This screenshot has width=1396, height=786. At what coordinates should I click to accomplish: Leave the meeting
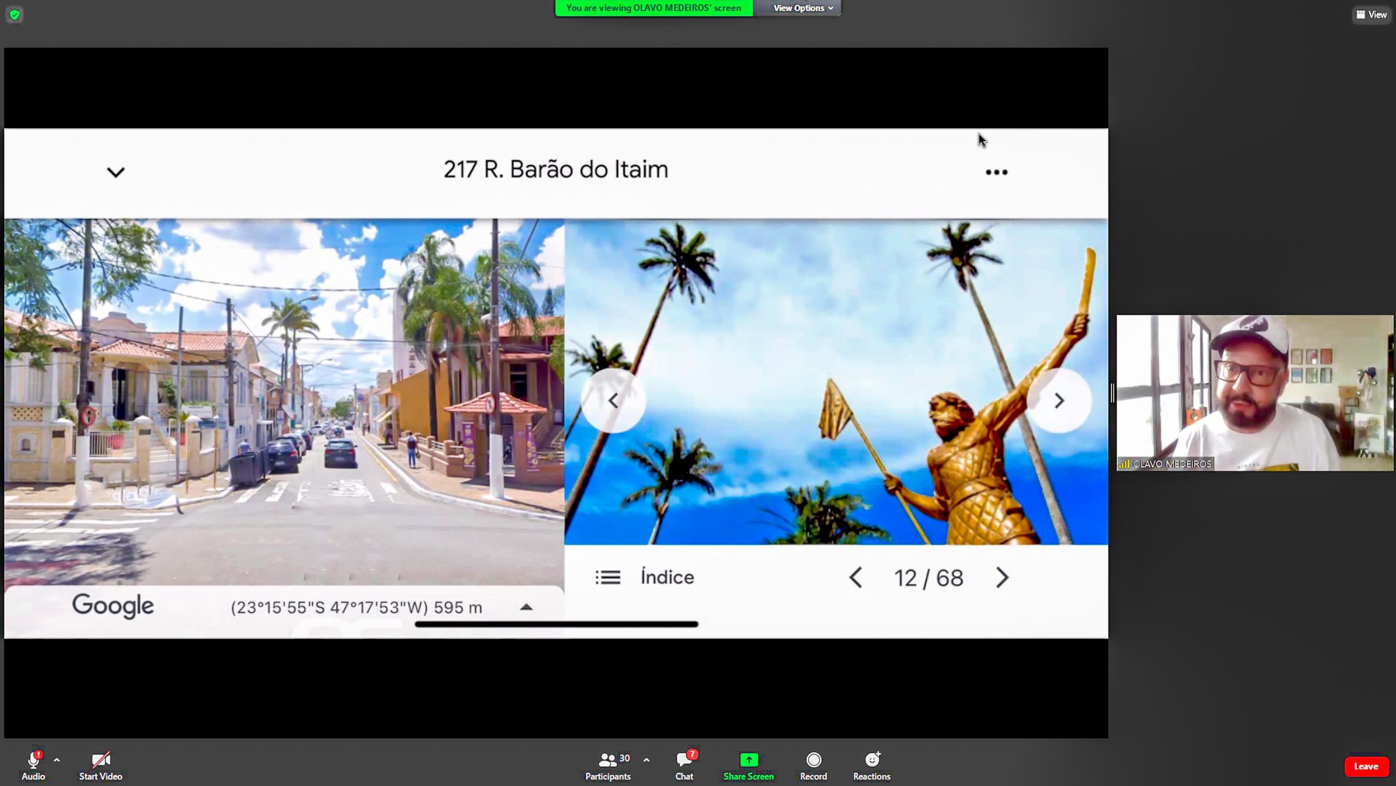click(1365, 766)
